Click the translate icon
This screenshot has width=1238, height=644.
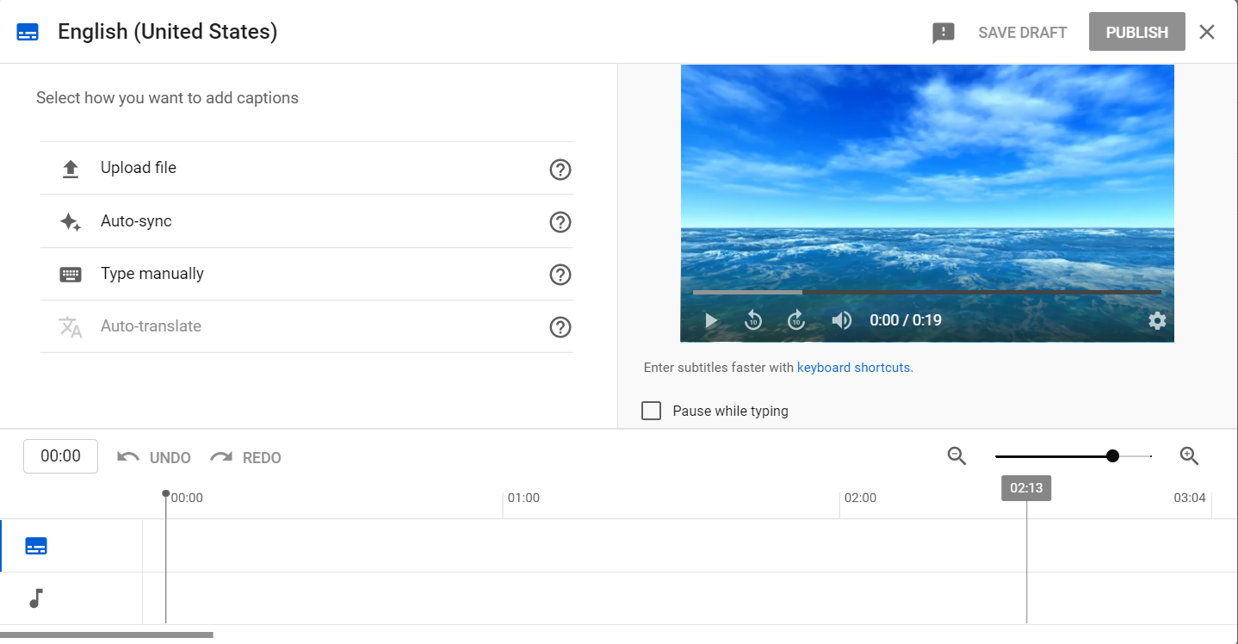[71, 327]
